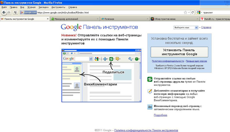
Task: Click the URL address field
Action: (110, 12)
